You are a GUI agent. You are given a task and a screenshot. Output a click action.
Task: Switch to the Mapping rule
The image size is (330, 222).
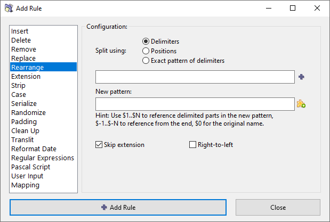(x=25, y=185)
